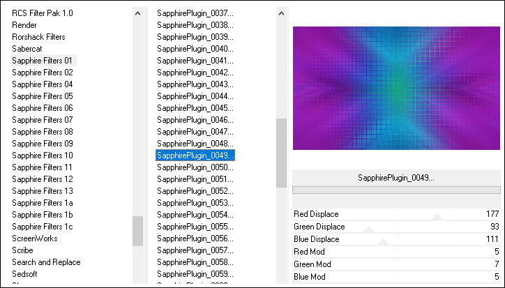Viewport: 505px width, 288px height.
Task: Select Sapphire Filters 1a
Action: [x=42, y=203]
